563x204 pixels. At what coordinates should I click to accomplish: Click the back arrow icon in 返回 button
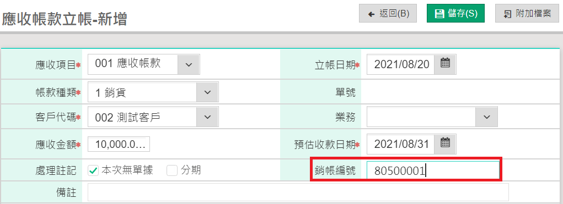[372, 14]
